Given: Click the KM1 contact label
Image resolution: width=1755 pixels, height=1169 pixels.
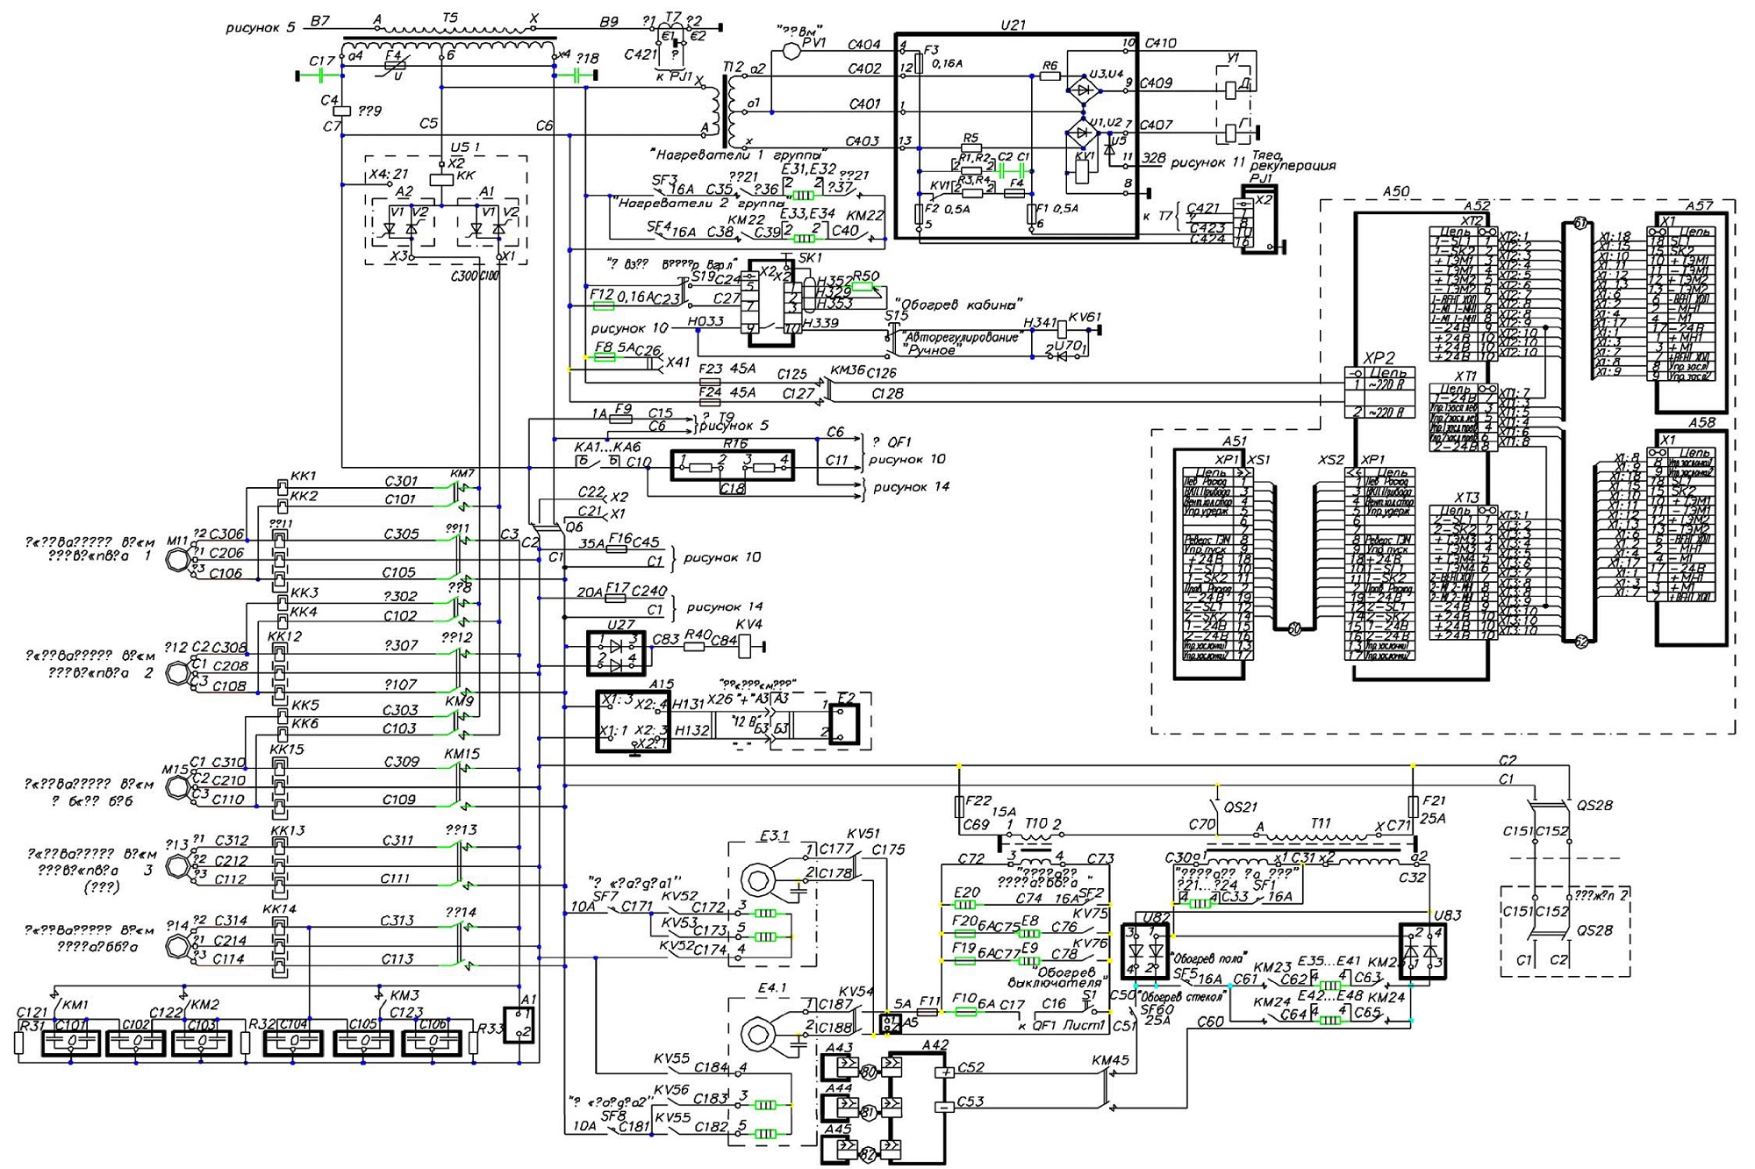Looking at the screenshot, I should pos(75,1004).
